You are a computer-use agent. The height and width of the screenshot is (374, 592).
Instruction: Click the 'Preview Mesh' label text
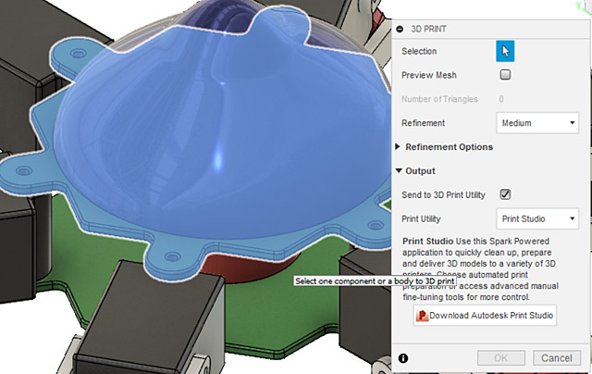coord(429,75)
